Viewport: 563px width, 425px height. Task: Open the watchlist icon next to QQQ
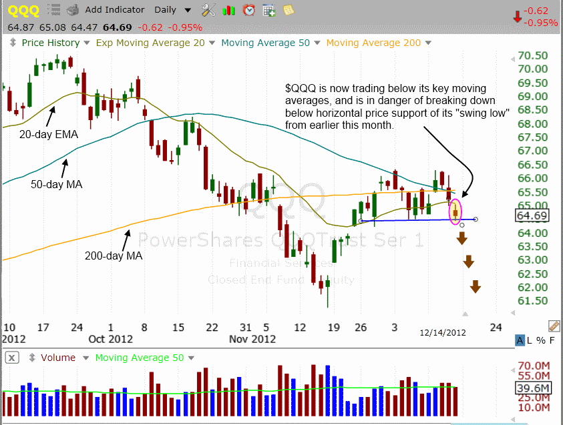(x=54, y=10)
